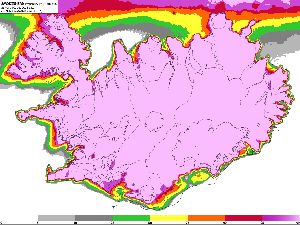This screenshot has width=300, height=225.
Task: Click the orange 75–90% legend segment
Action: pyautogui.click(x=206, y=218)
